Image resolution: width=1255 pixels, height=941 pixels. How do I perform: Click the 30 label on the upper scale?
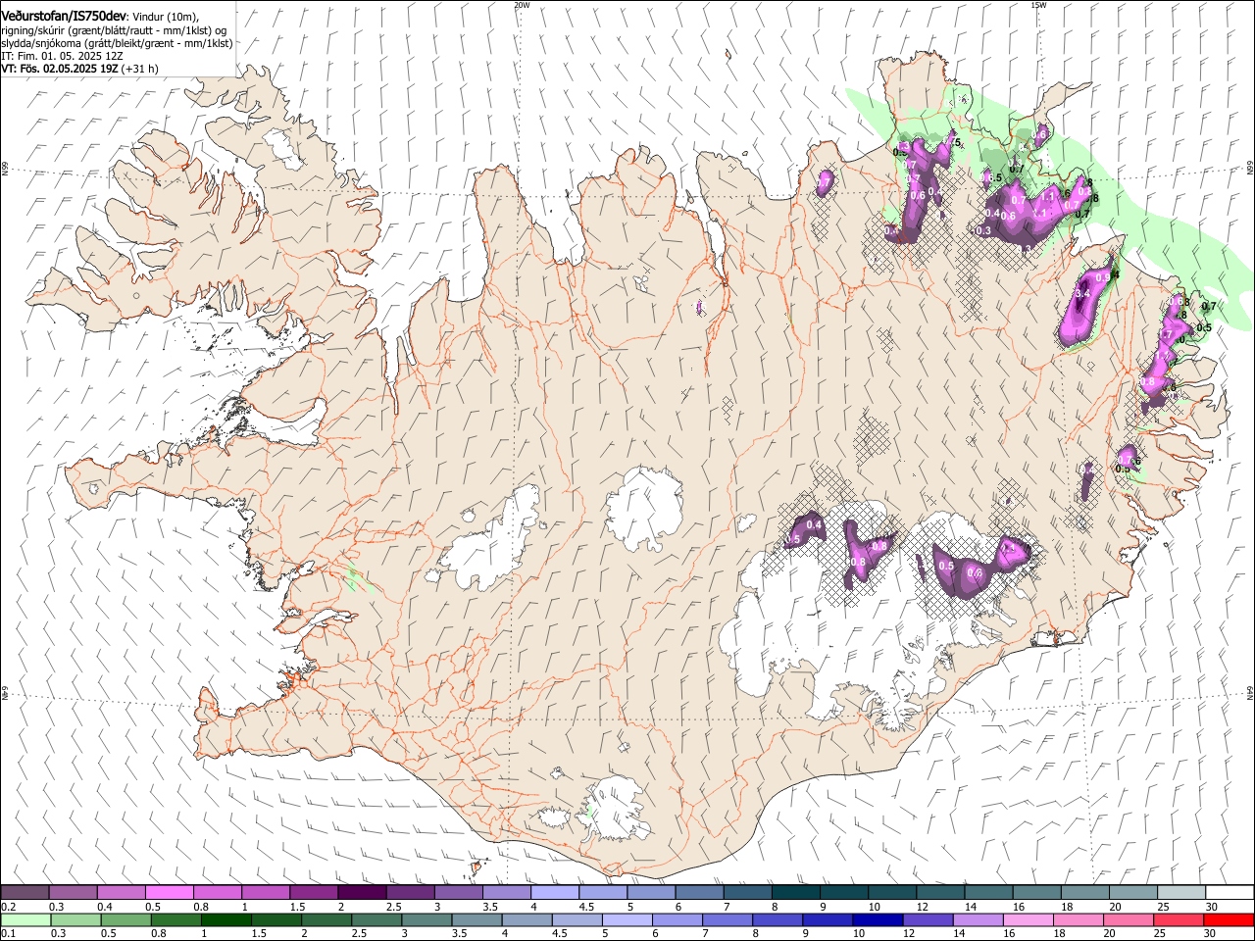coord(1212,907)
